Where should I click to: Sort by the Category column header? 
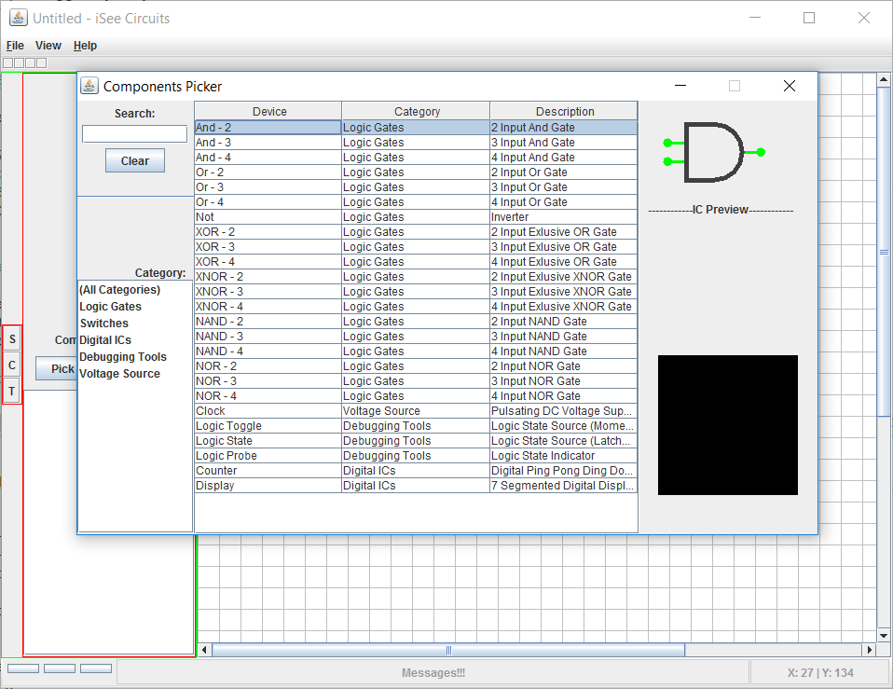coord(416,111)
